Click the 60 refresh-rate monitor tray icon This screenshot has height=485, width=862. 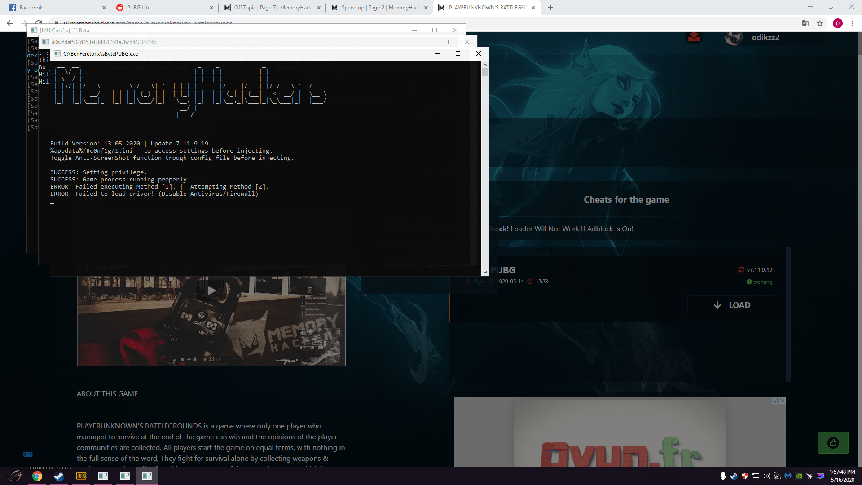pyautogui.click(x=820, y=476)
